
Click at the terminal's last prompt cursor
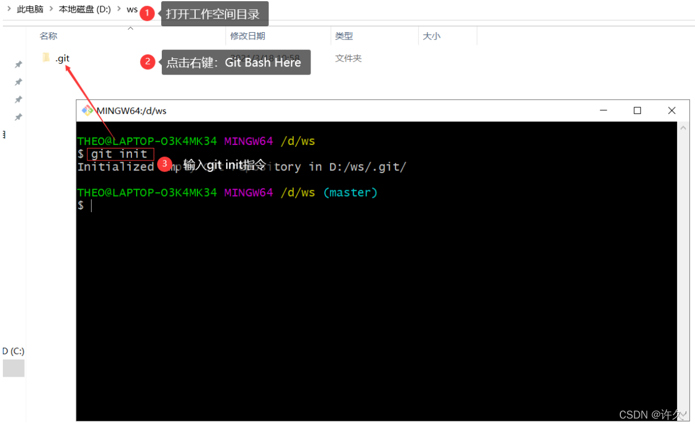click(91, 205)
